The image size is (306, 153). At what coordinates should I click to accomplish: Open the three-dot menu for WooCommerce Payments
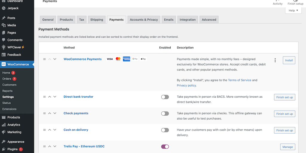(x=275, y=60)
